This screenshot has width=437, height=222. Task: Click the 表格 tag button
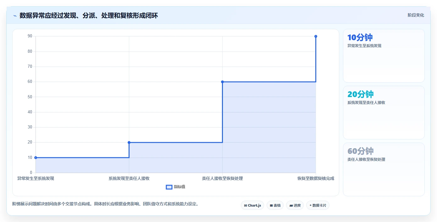pos(275,205)
